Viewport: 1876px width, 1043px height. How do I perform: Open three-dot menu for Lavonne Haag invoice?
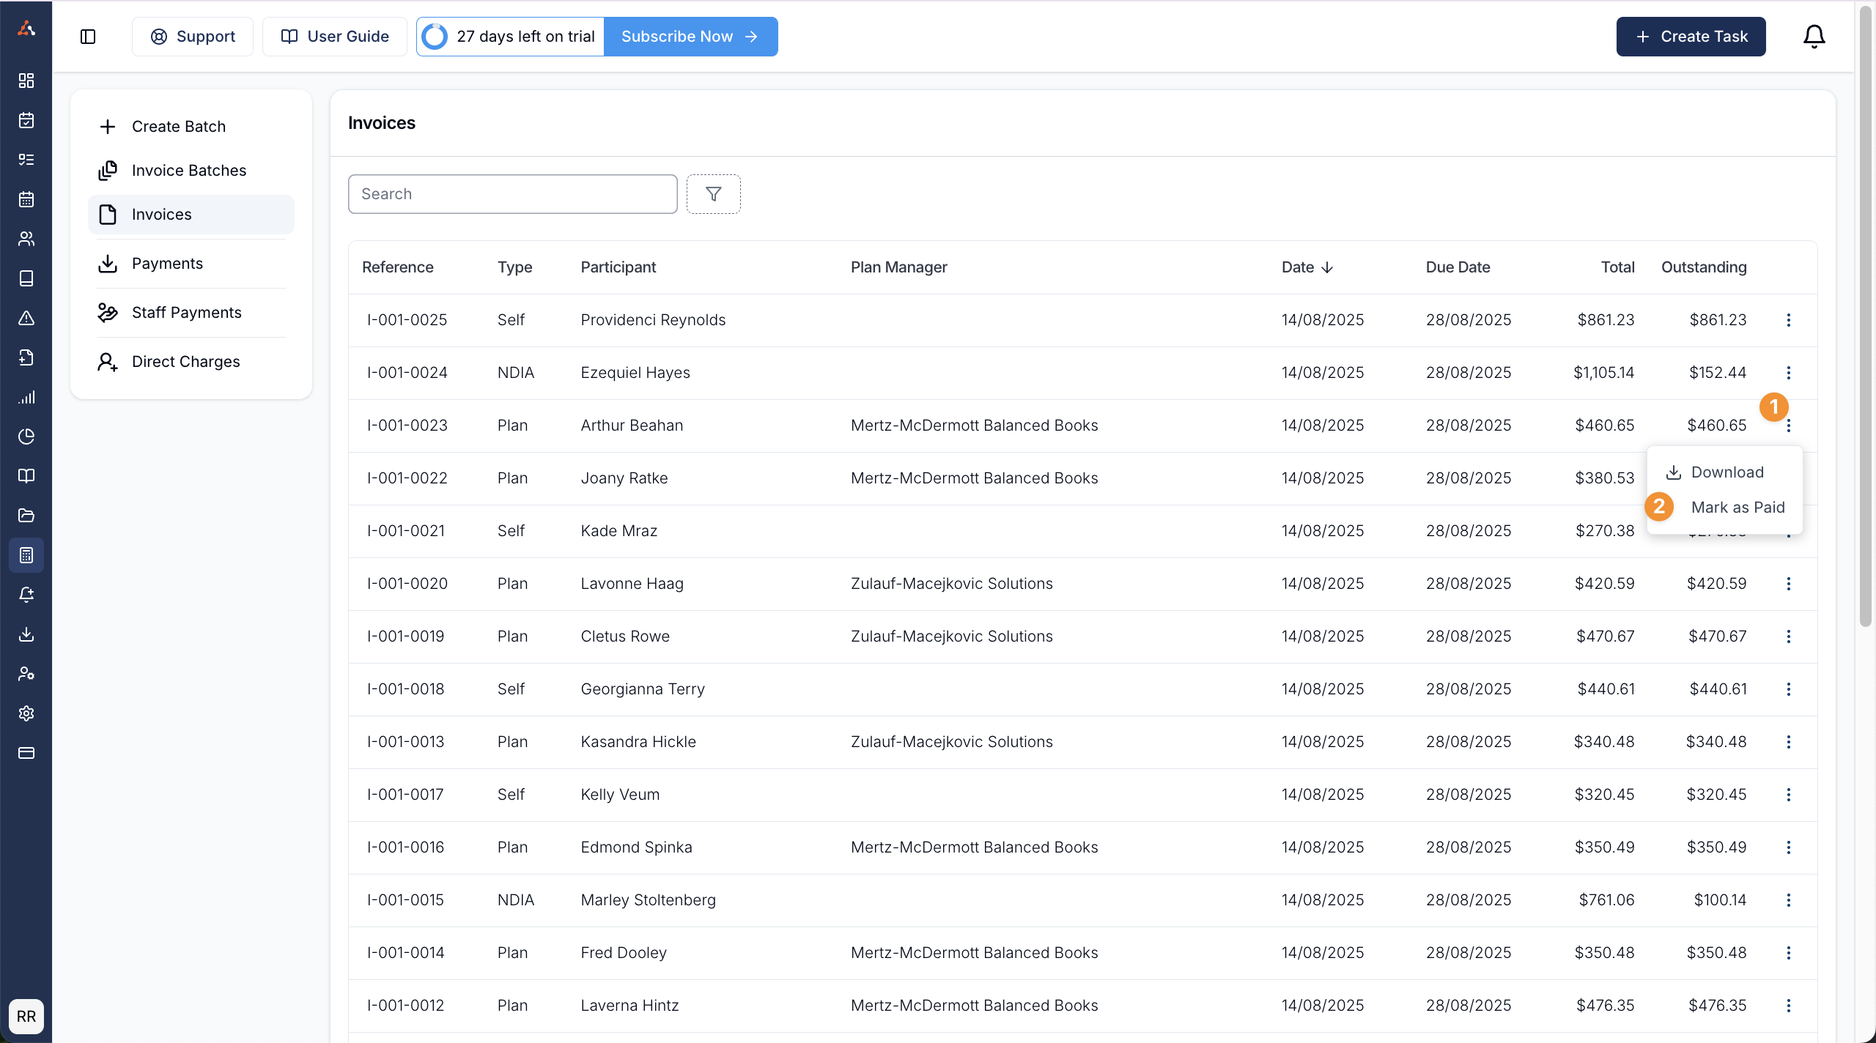[x=1788, y=584]
